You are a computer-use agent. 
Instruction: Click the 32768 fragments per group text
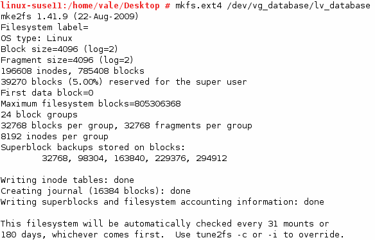pos(188,126)
